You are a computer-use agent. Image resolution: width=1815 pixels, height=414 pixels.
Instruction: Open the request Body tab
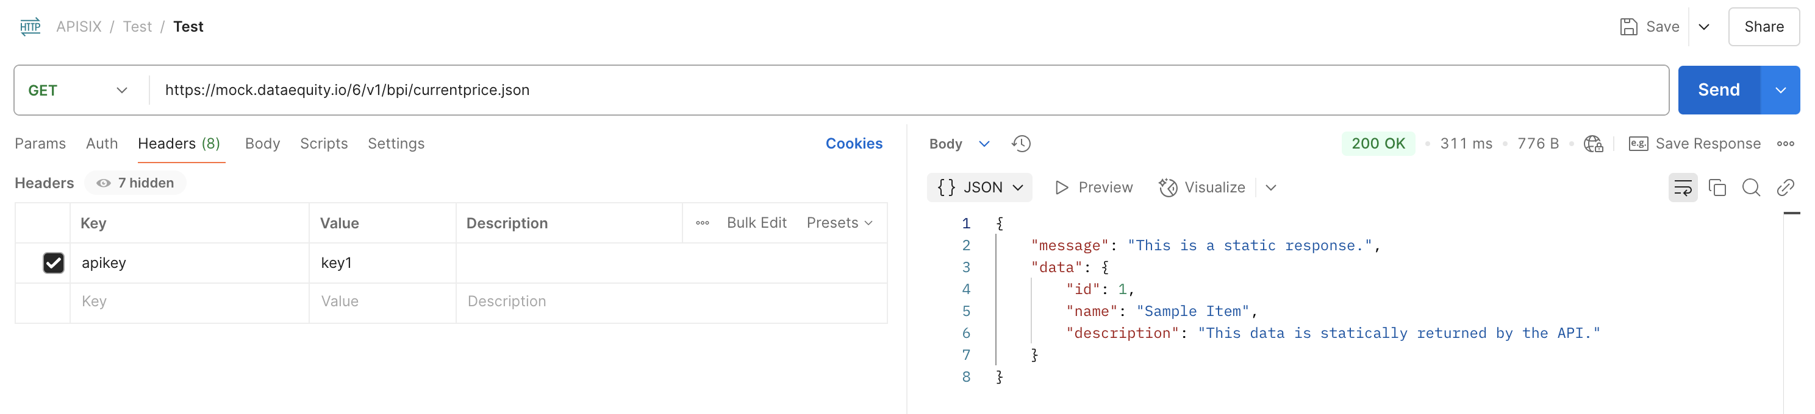pyautogui.click(x=262, y=144)
